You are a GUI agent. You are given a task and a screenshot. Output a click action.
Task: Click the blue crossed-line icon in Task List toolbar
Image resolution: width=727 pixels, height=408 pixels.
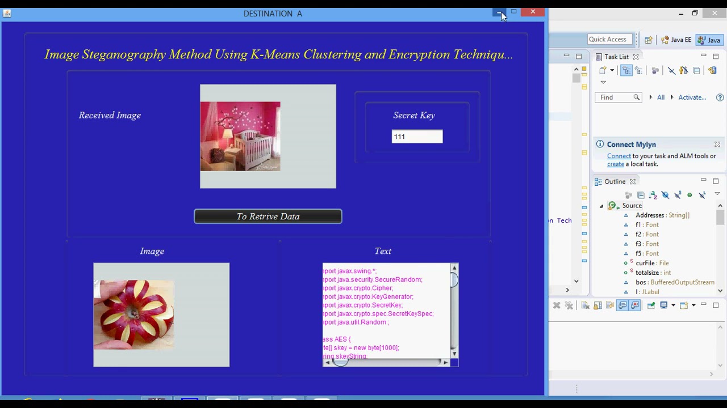[671, 71]
